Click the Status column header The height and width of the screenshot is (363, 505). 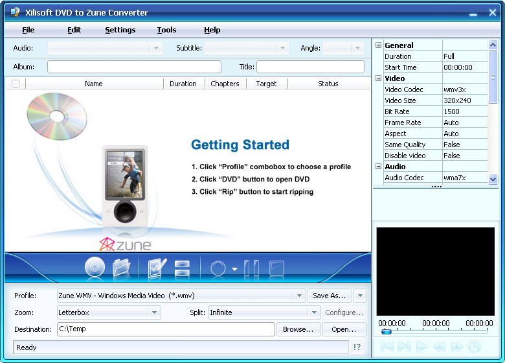(328, 84)
